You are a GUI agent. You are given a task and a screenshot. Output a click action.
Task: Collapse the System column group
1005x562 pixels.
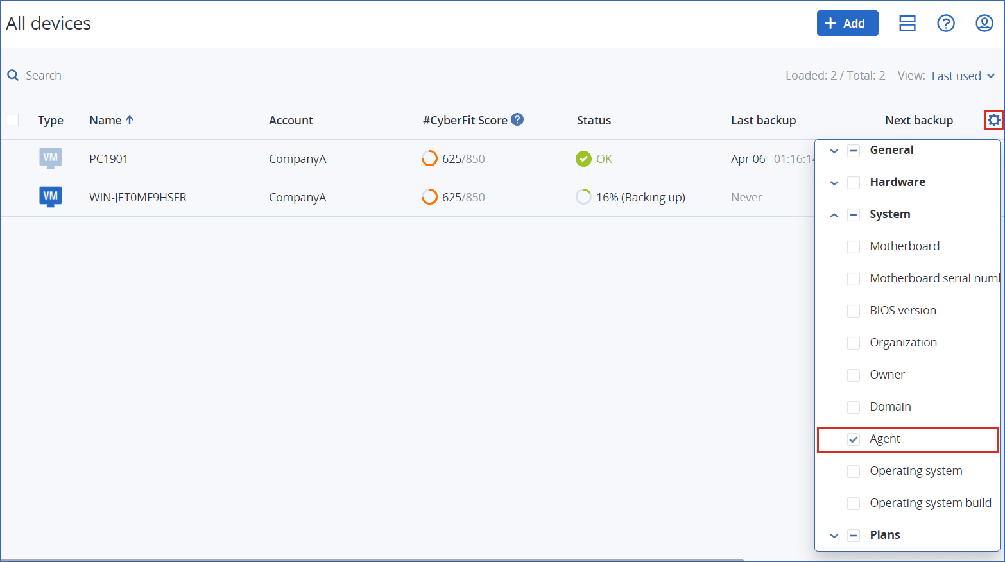click(x=834, y=215)
